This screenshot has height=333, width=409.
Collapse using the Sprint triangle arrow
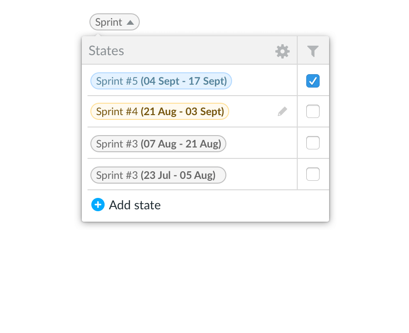pyautogui.click(x=130, y=22)
